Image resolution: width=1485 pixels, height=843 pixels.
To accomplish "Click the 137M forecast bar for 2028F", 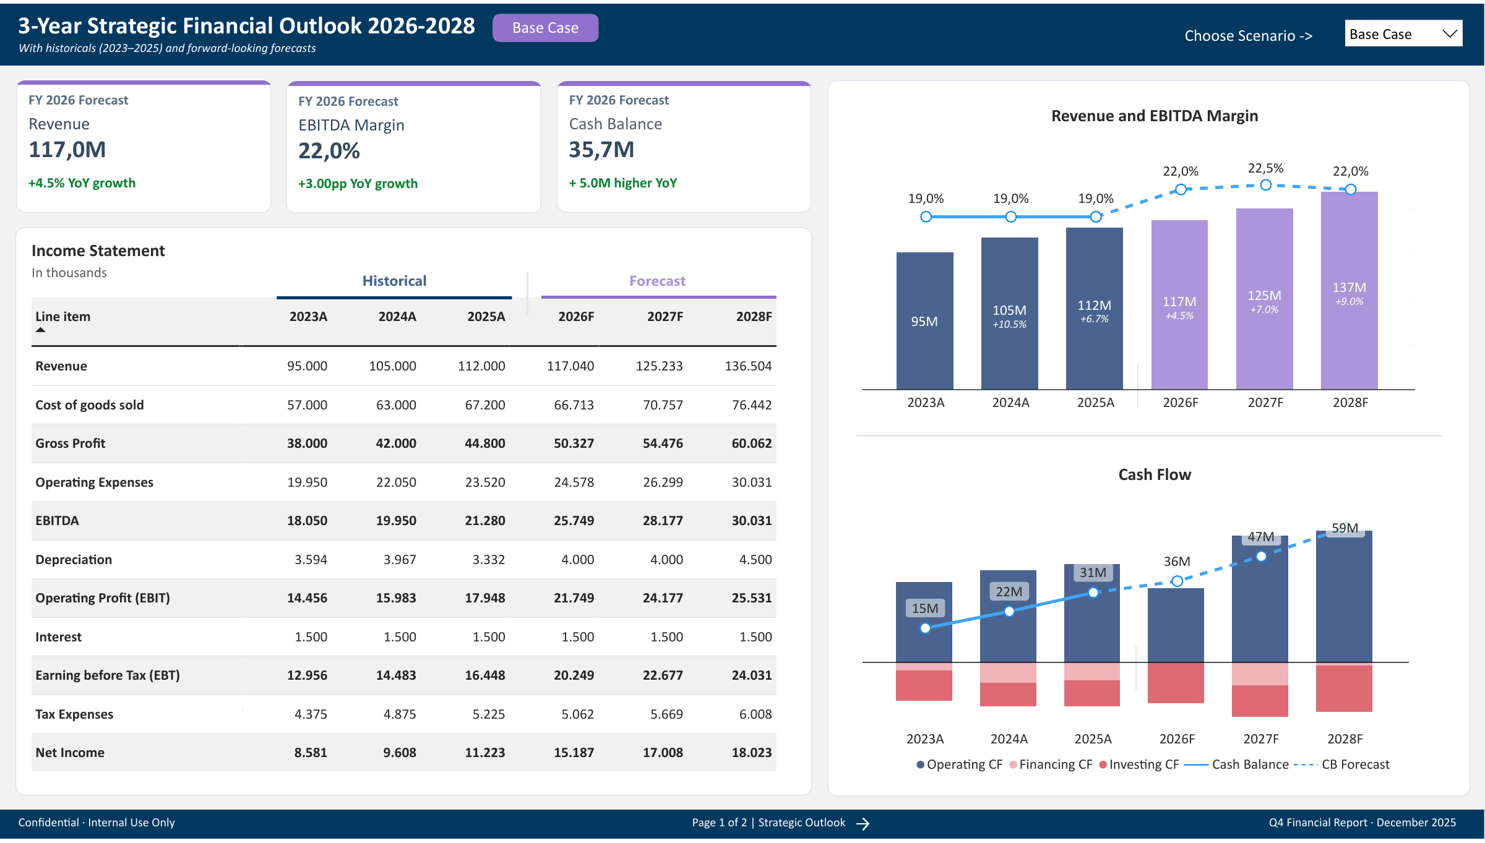I will [x=1349, y=291].
